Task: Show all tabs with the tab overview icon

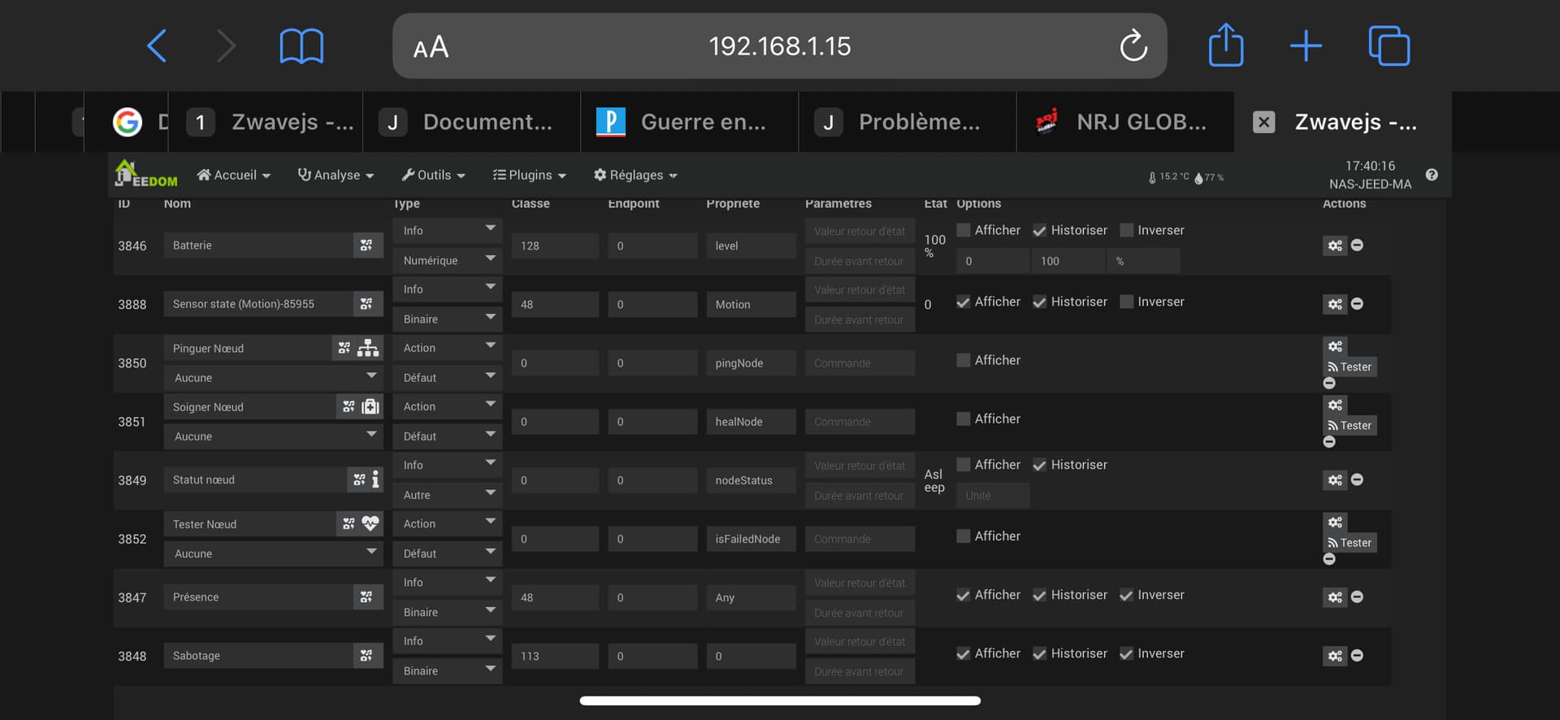Action: (1389, 46)
